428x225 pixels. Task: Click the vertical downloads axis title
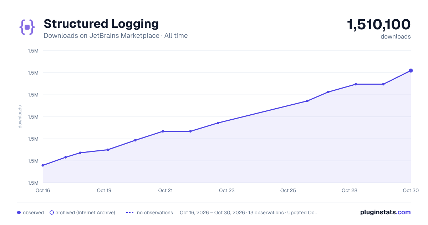(x=20, y=117)
